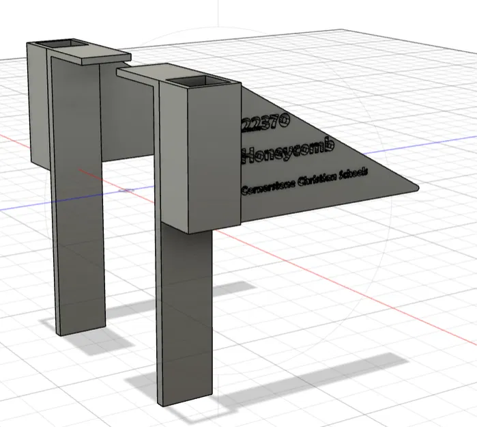Select the rear long leg of the bracket
Image resolution: width=477 pixels, height=427 pixels.
click(78, 195)
